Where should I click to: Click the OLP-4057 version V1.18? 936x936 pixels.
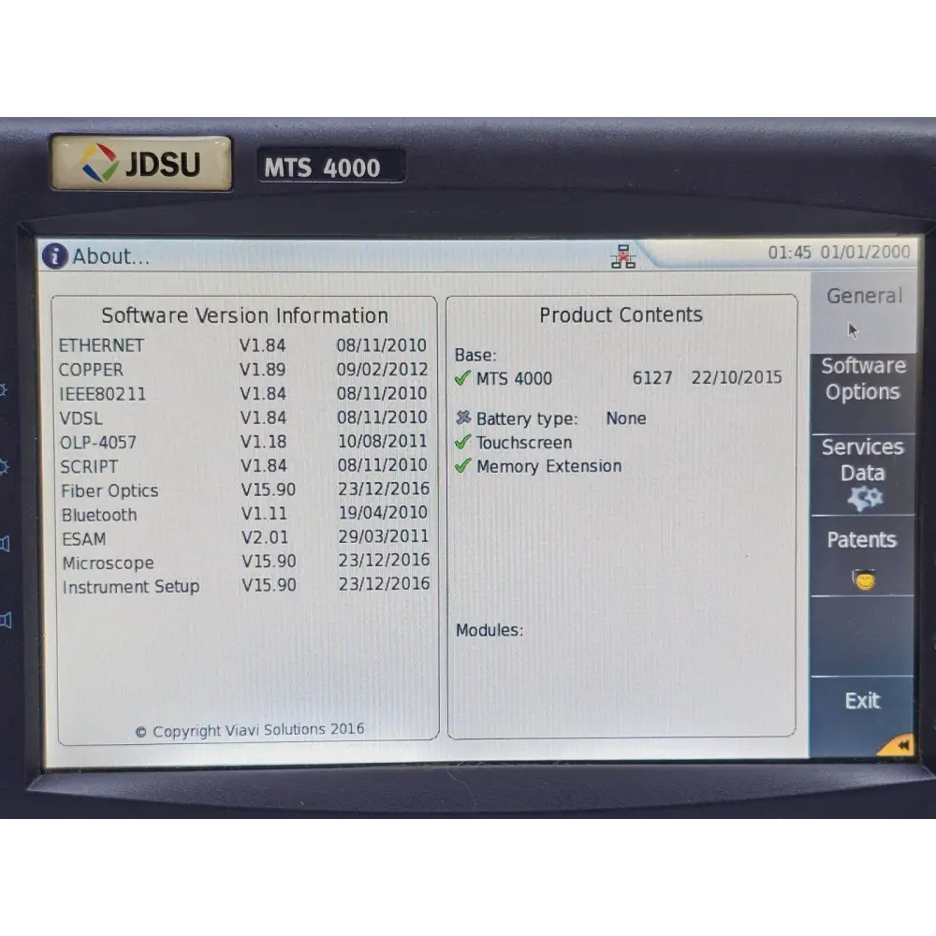point(263,442)
